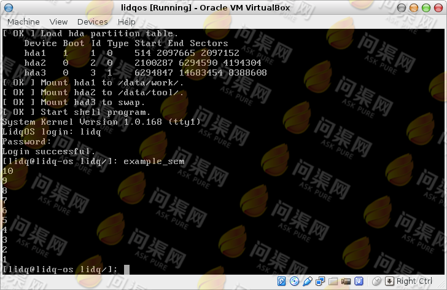447x290 pixels.
Task: Click the gray title bar button
Action: 402,8
